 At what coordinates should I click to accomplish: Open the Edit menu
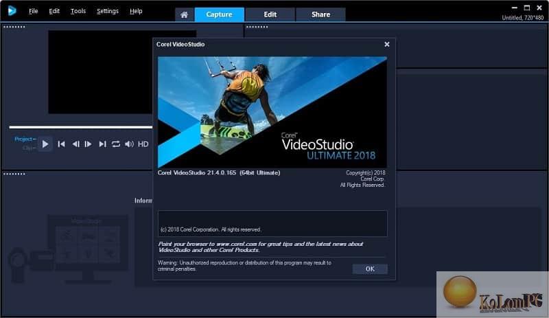pyautogui.click(x=54, y=11)
